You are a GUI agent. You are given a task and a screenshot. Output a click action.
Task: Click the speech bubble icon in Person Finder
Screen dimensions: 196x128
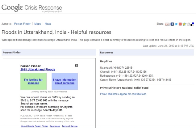tap(77, 66)
